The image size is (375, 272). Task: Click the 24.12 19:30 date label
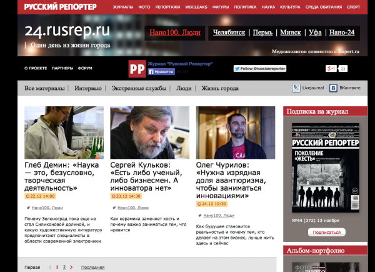[212, 204]
